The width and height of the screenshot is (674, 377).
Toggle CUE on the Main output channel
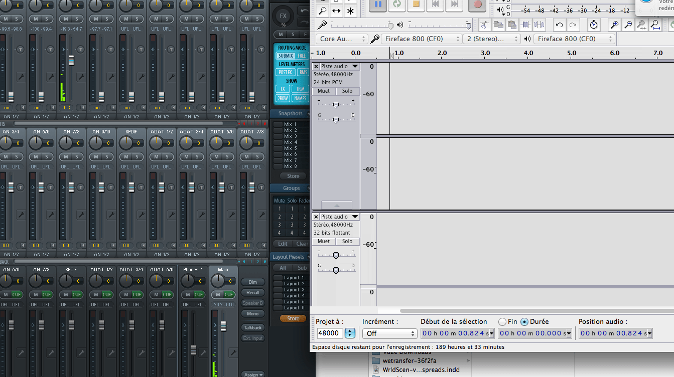(x=228, y=294)
